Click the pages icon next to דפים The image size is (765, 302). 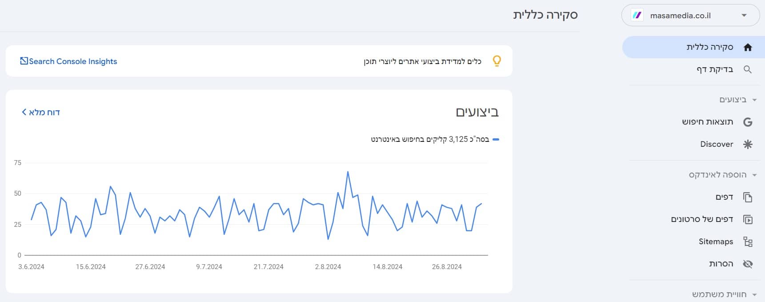[x=748, y=197]
